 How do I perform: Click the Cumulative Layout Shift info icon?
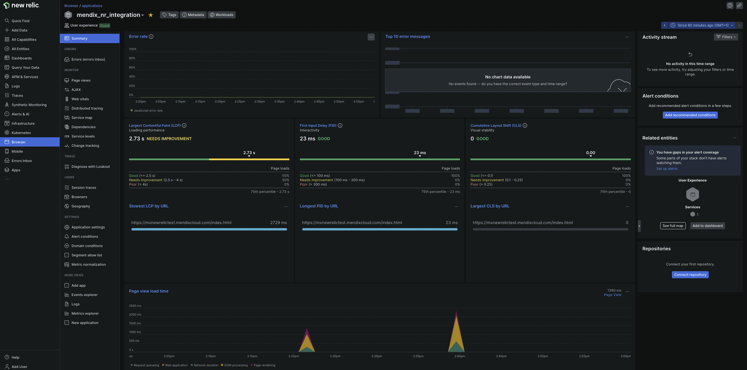tap(525, 125)
